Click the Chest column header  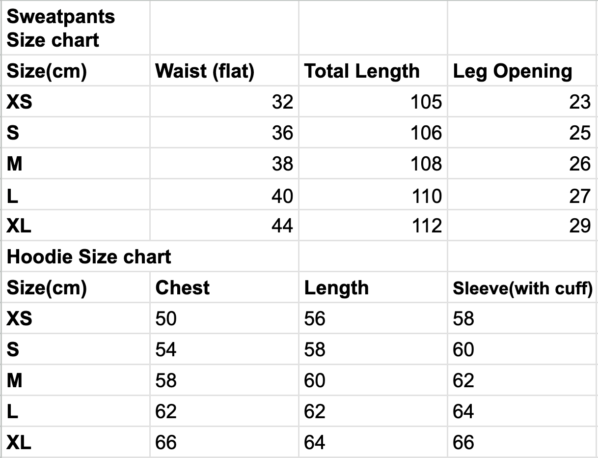182,287
